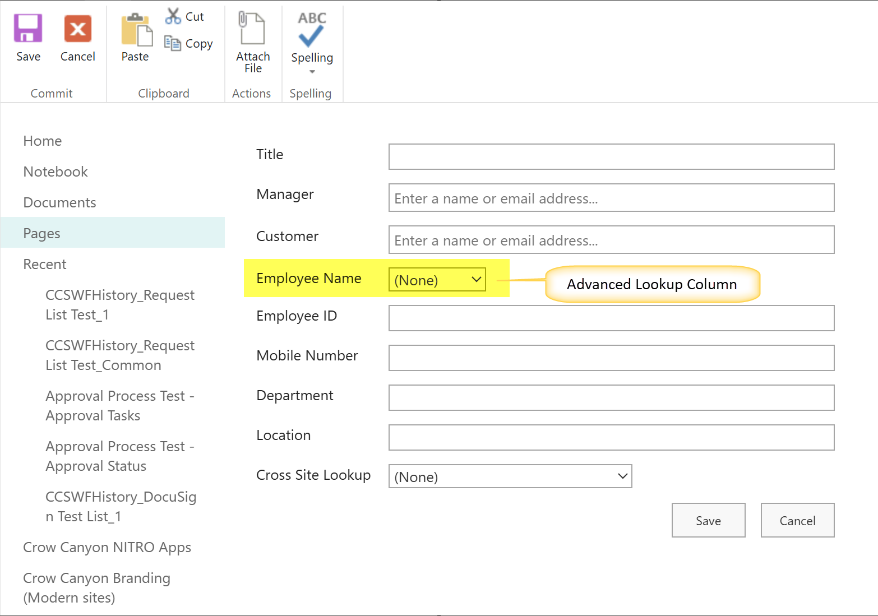The height and width of the screenshot is (616, 878).
Task: Open Approval Process Test - Approval Tasks
Action: pos(120,406)
